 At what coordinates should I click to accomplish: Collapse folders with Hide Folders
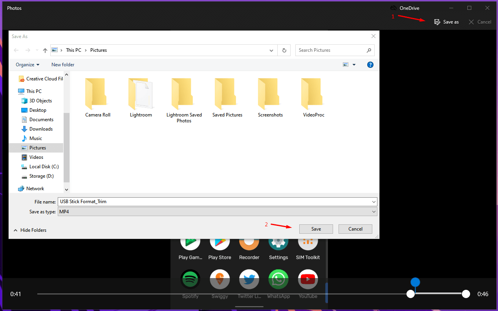(x=30, y=230)
